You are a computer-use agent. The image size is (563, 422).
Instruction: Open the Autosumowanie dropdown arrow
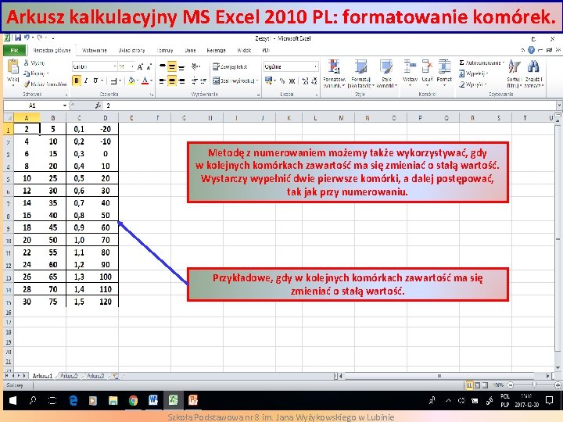tap(504, 63)
